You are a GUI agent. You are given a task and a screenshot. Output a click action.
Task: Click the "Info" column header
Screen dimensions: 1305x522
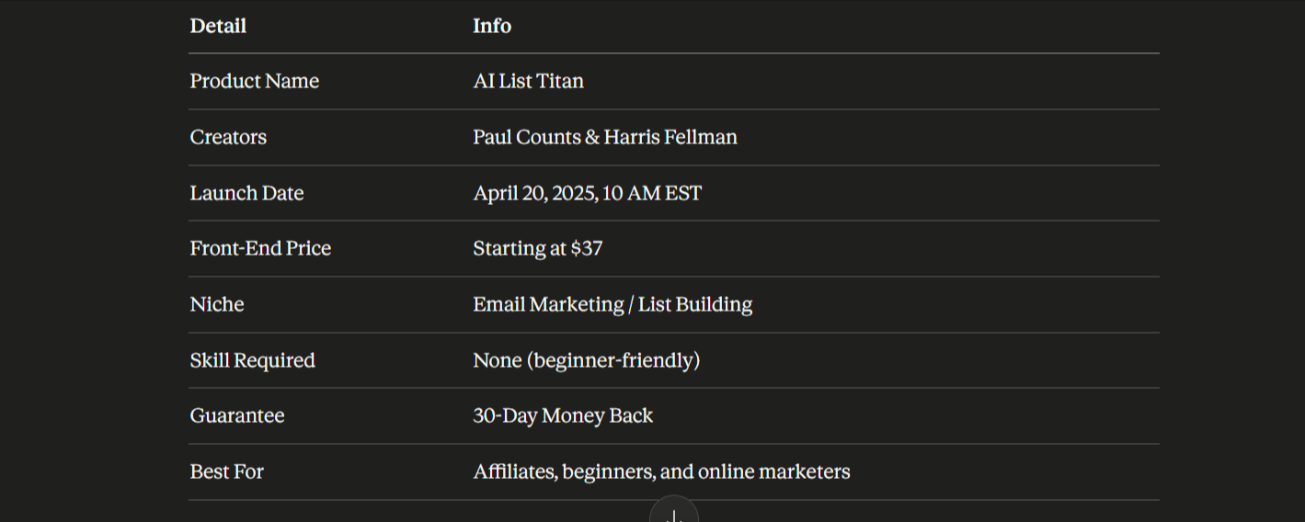(x=492, y=26)
